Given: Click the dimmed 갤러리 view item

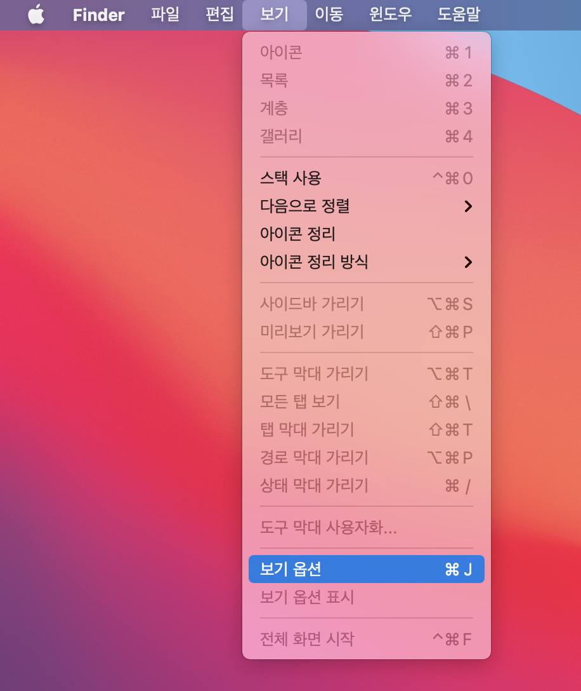Looking at the screenshot, I should tap(366, 136).
